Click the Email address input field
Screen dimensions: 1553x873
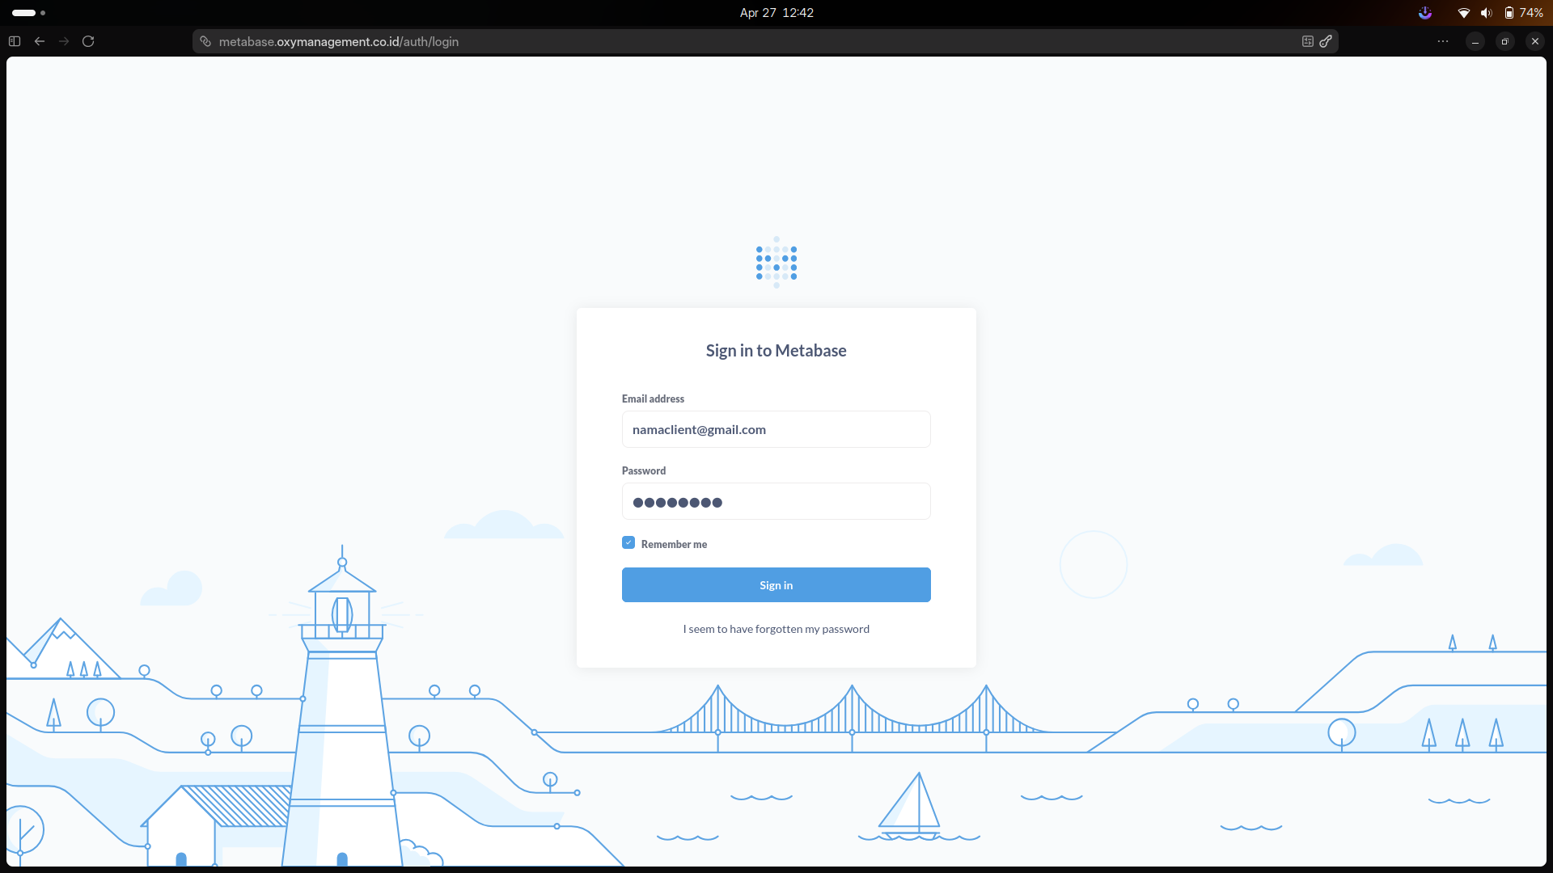[x=776, y=429]
